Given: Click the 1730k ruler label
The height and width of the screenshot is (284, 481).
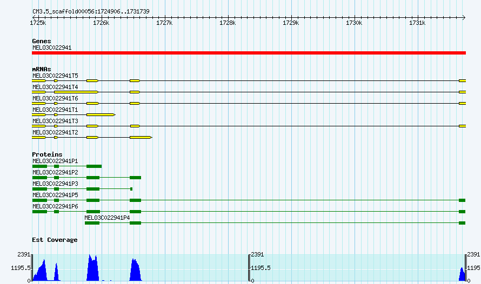Looking at the screenshot, I should [x=354, y=23].
